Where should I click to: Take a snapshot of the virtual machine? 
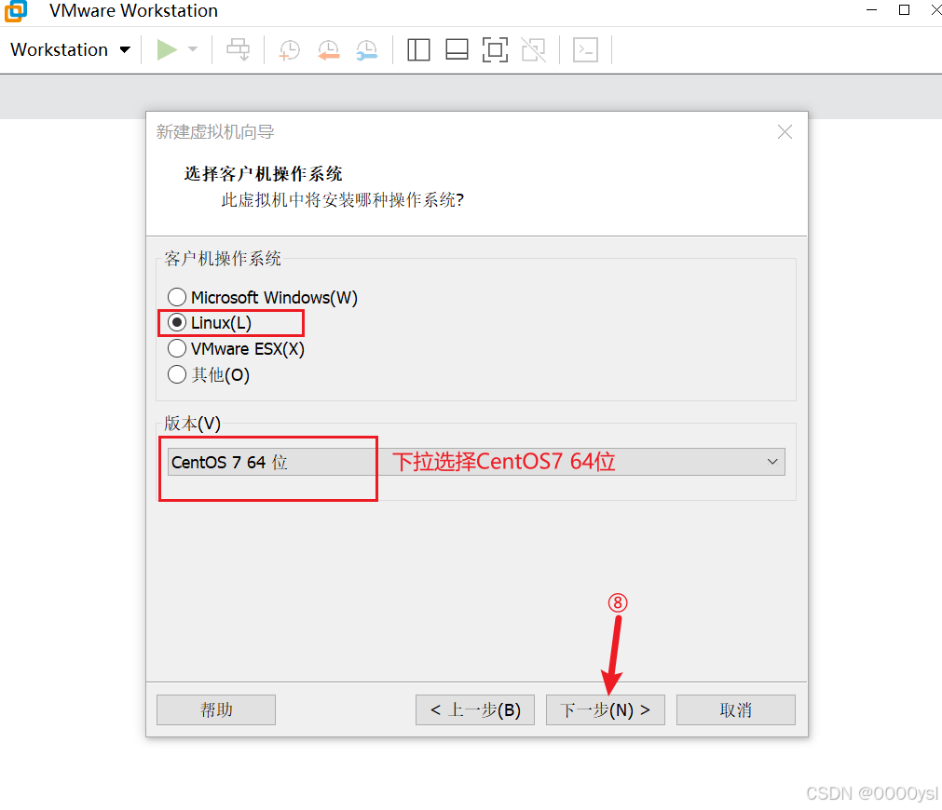[x=290, y=50]
